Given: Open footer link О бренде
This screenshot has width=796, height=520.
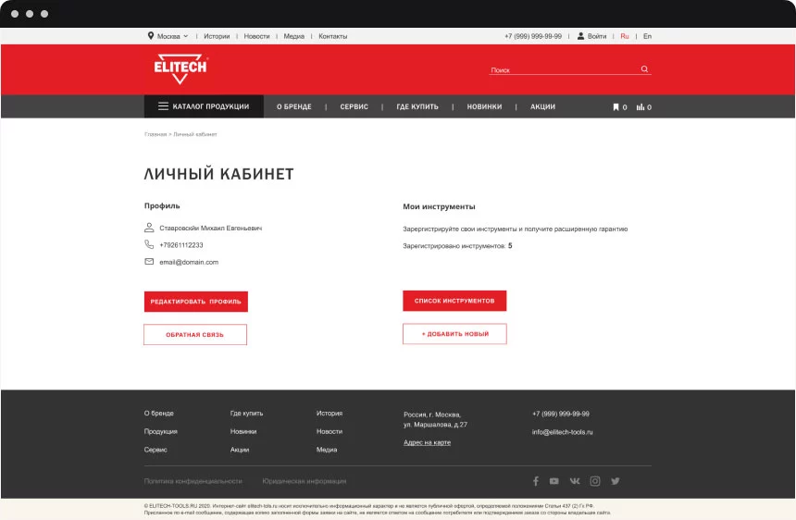Looking at the screenshot, I should [x=159, y=414].
